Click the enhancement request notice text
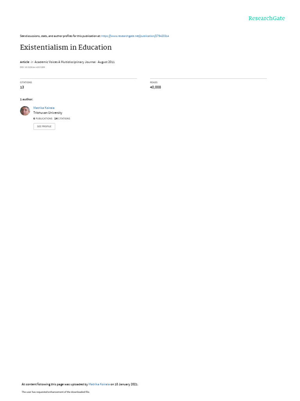 coord(55,392)
